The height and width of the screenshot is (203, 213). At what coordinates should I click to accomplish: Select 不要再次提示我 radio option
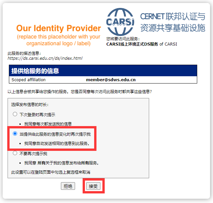tap(15, 153)
